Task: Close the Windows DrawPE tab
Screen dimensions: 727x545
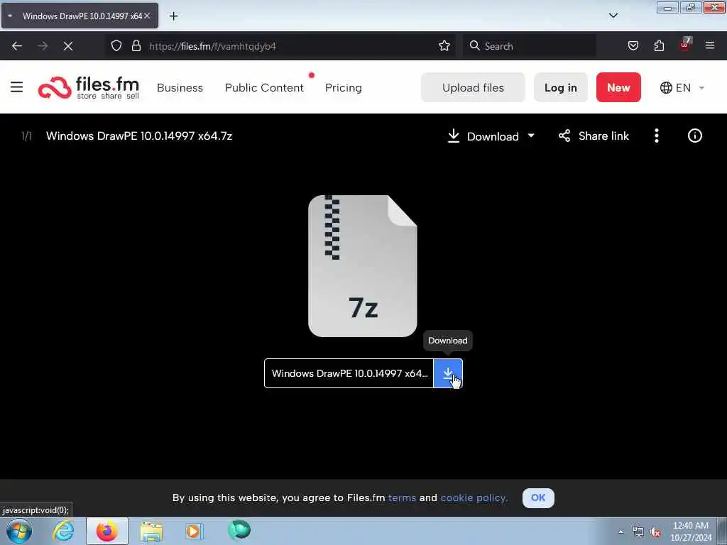Action: 147,16
